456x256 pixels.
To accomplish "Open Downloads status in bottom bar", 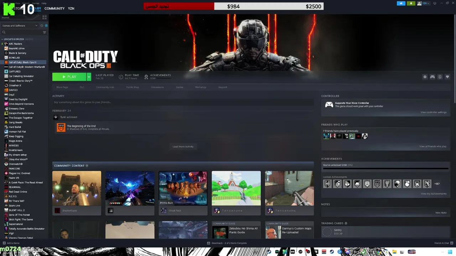I will click(227, 243).
